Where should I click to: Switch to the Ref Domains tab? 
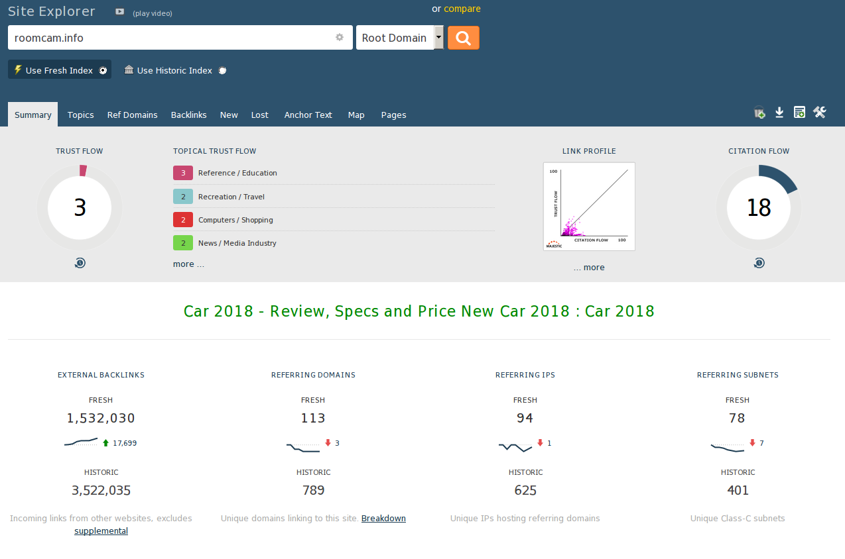click(132, 115)
